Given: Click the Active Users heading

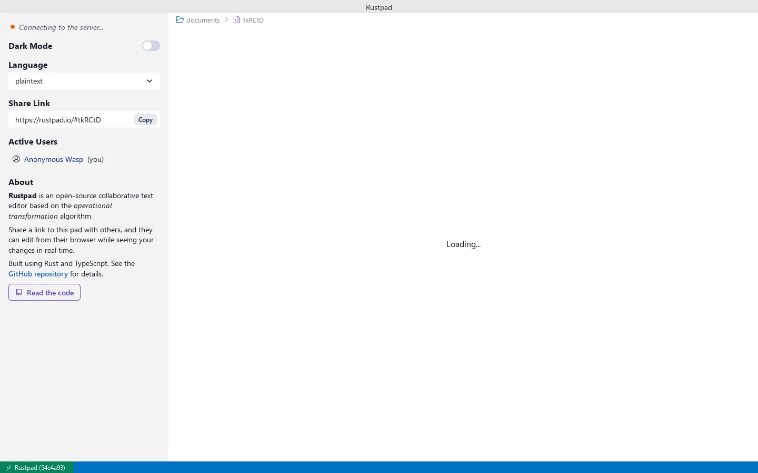Looking at the screenshot, I should click(x=33, y=141).
